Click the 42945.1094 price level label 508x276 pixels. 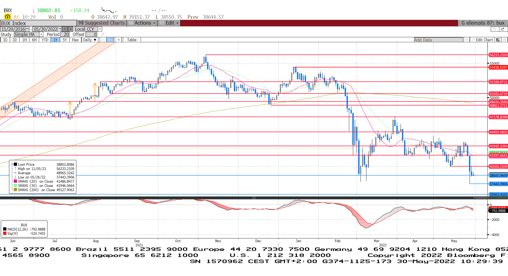[x=498, y=146]
